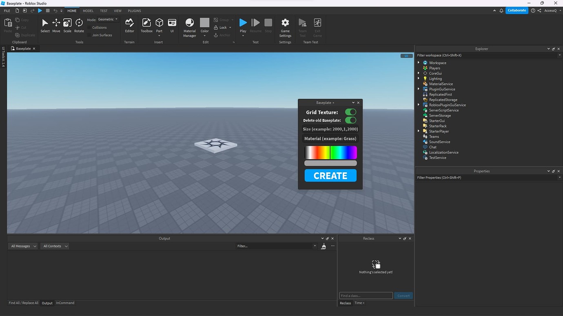Open the All Messages dropdown
This screenshot has height=316, width=563.
tap(22, 246)
